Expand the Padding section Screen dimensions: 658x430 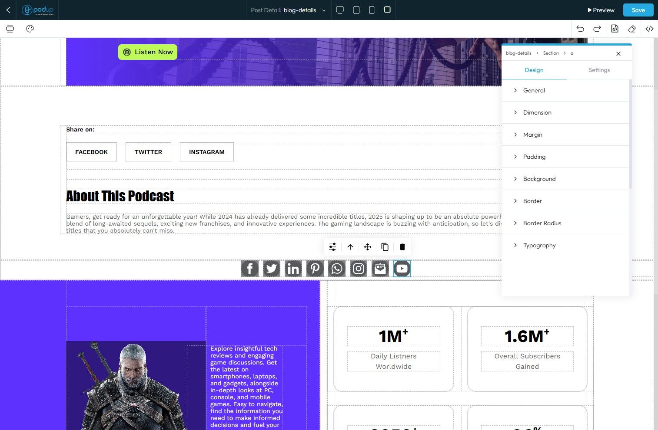coord(565,157)
